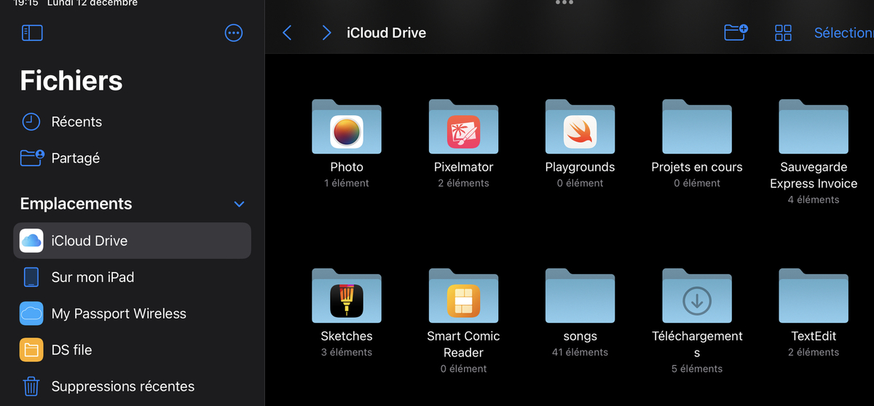874x406 pixels.
Task: Click '1 élément' under Photo
Action: point(347,183)
